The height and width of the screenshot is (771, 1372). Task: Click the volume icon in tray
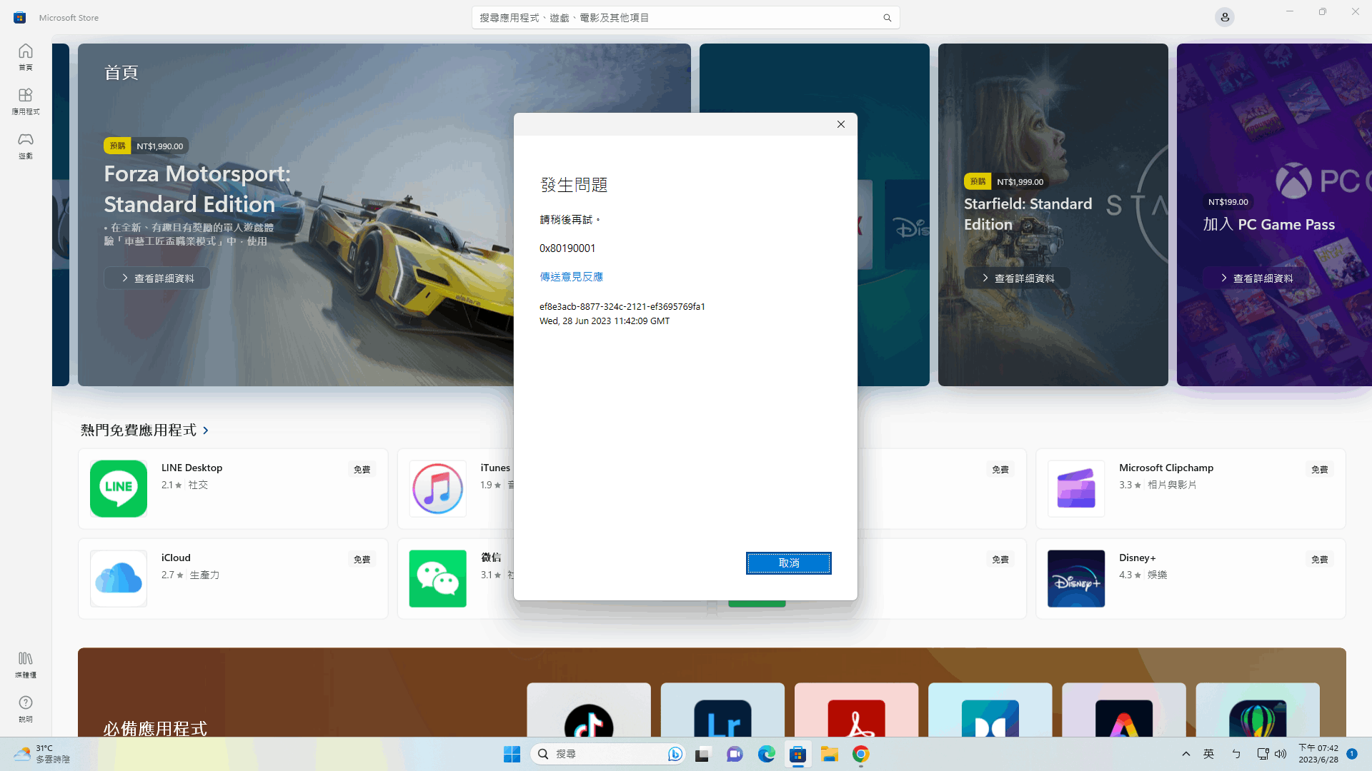(x=1281, y=754)
